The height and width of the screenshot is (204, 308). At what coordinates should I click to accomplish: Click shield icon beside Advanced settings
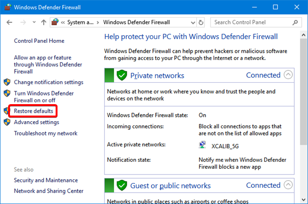(x=7, y=122)
